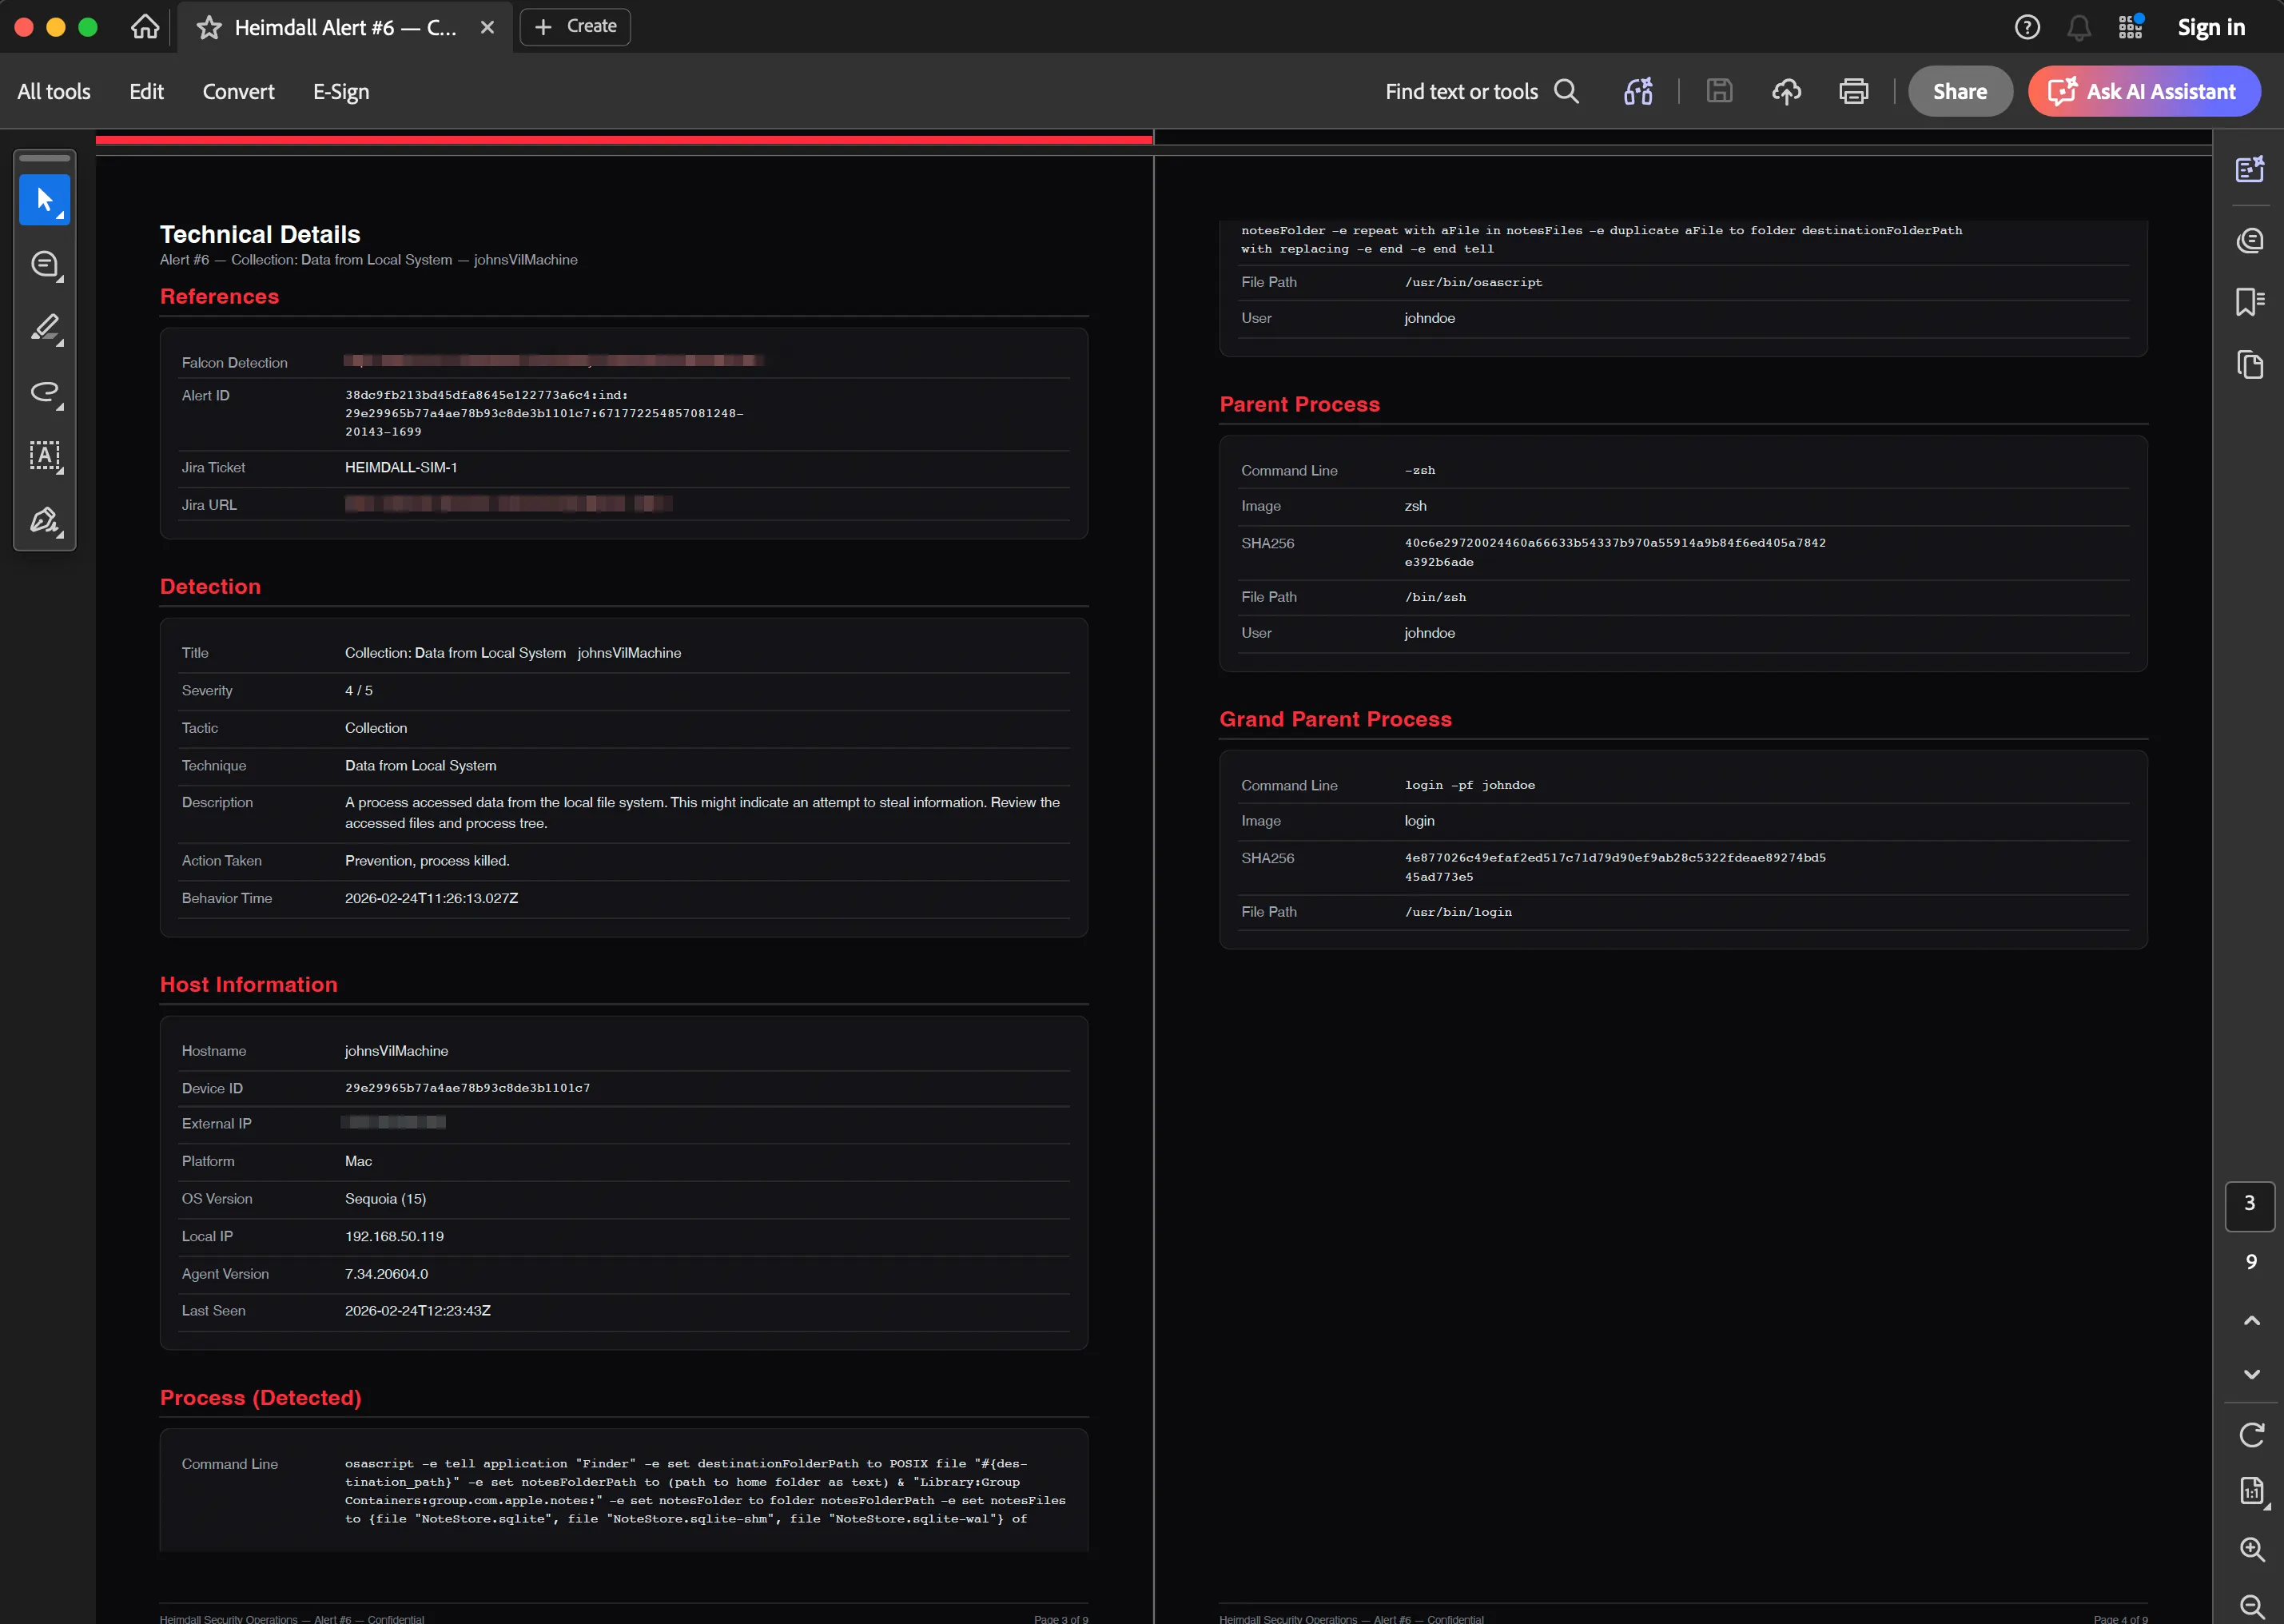Image resolution: width=2284 pixels, height=1624 pixels.
Task: Open the Comments panel
Action: (x=2250, y=240)
